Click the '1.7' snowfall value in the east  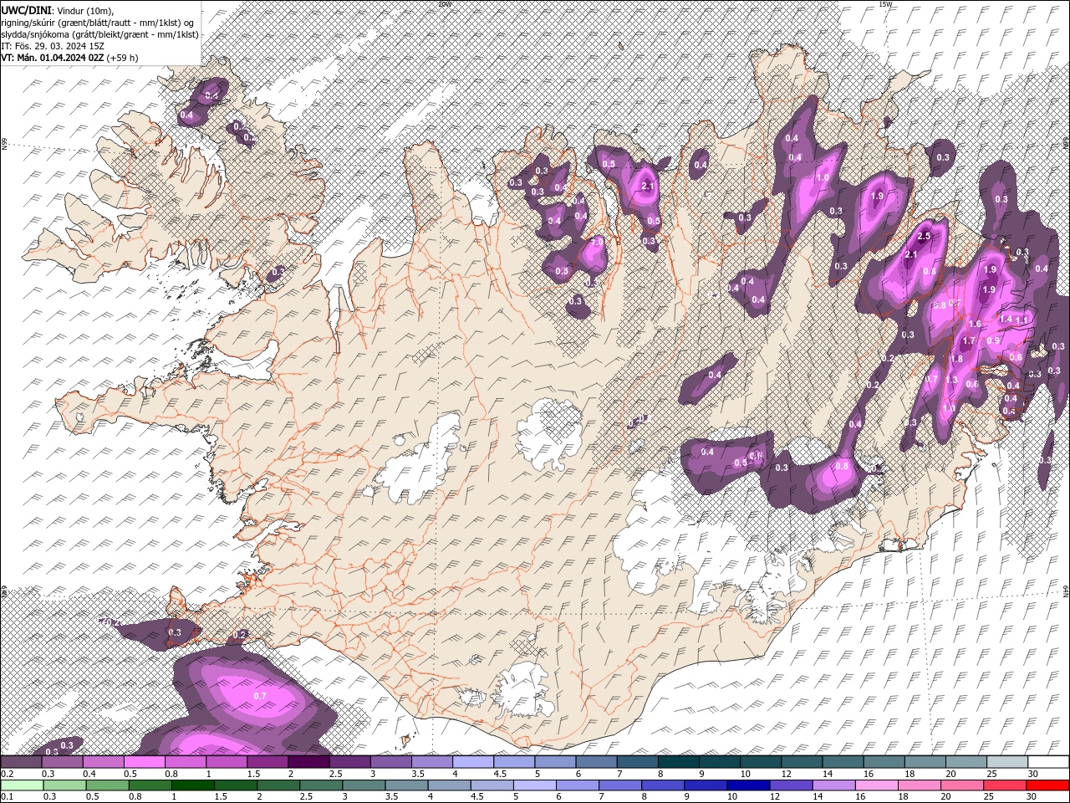point(969,340)
